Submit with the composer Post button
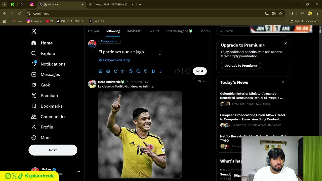 [x=200, y=71]
